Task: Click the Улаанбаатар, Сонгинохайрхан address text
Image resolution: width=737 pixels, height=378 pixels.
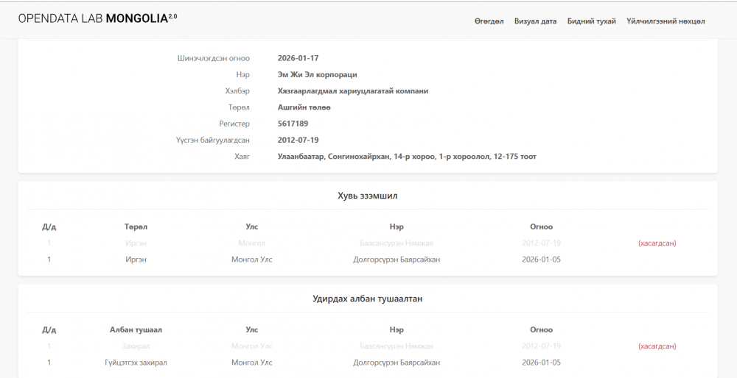Action: [x=406, y=156]
